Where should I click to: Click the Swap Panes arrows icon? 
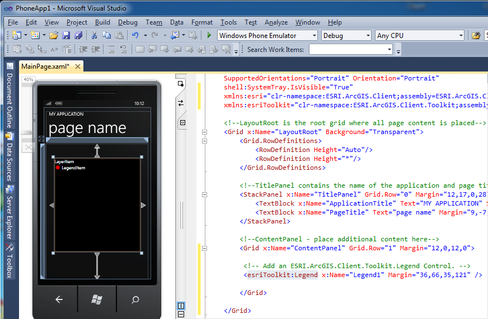coord(181,103)
